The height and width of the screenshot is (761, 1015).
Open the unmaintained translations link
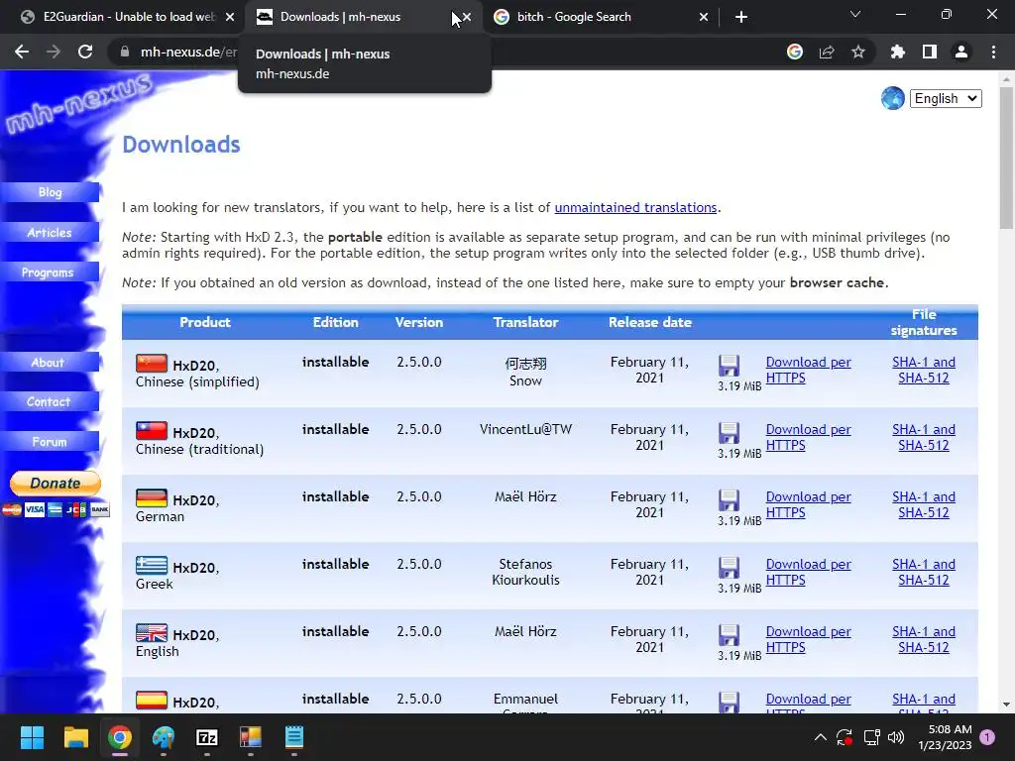[635, 208]
